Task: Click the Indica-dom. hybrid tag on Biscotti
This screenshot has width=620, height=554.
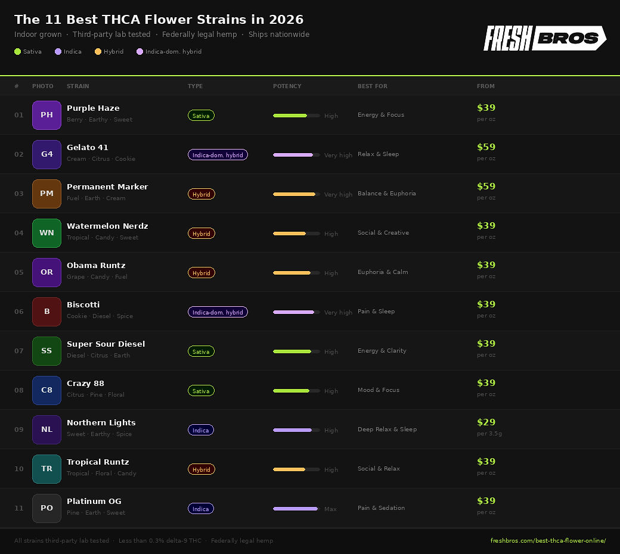Action: pos(218,312)
